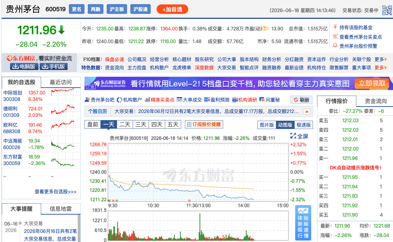The width and height of the screenshot is (393, 242).
Task: Click 订阅股价提醒 subscription button
Action: pyautogui.click(x=204, y=125)
